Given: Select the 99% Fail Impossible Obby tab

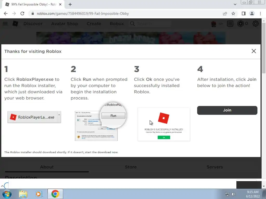Looking at the screenshot, I should coord(33,4).
